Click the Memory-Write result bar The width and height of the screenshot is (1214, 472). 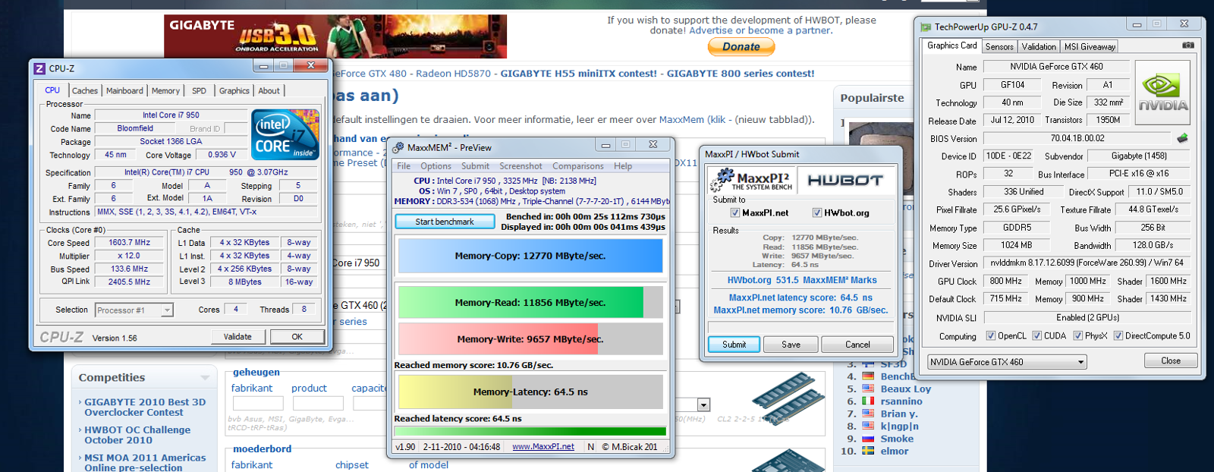(x=530, y=339)
